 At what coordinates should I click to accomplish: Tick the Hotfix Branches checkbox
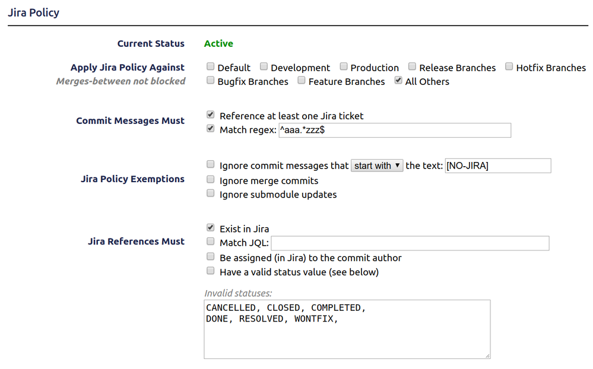pyautogui.click(x=509, y=66)
